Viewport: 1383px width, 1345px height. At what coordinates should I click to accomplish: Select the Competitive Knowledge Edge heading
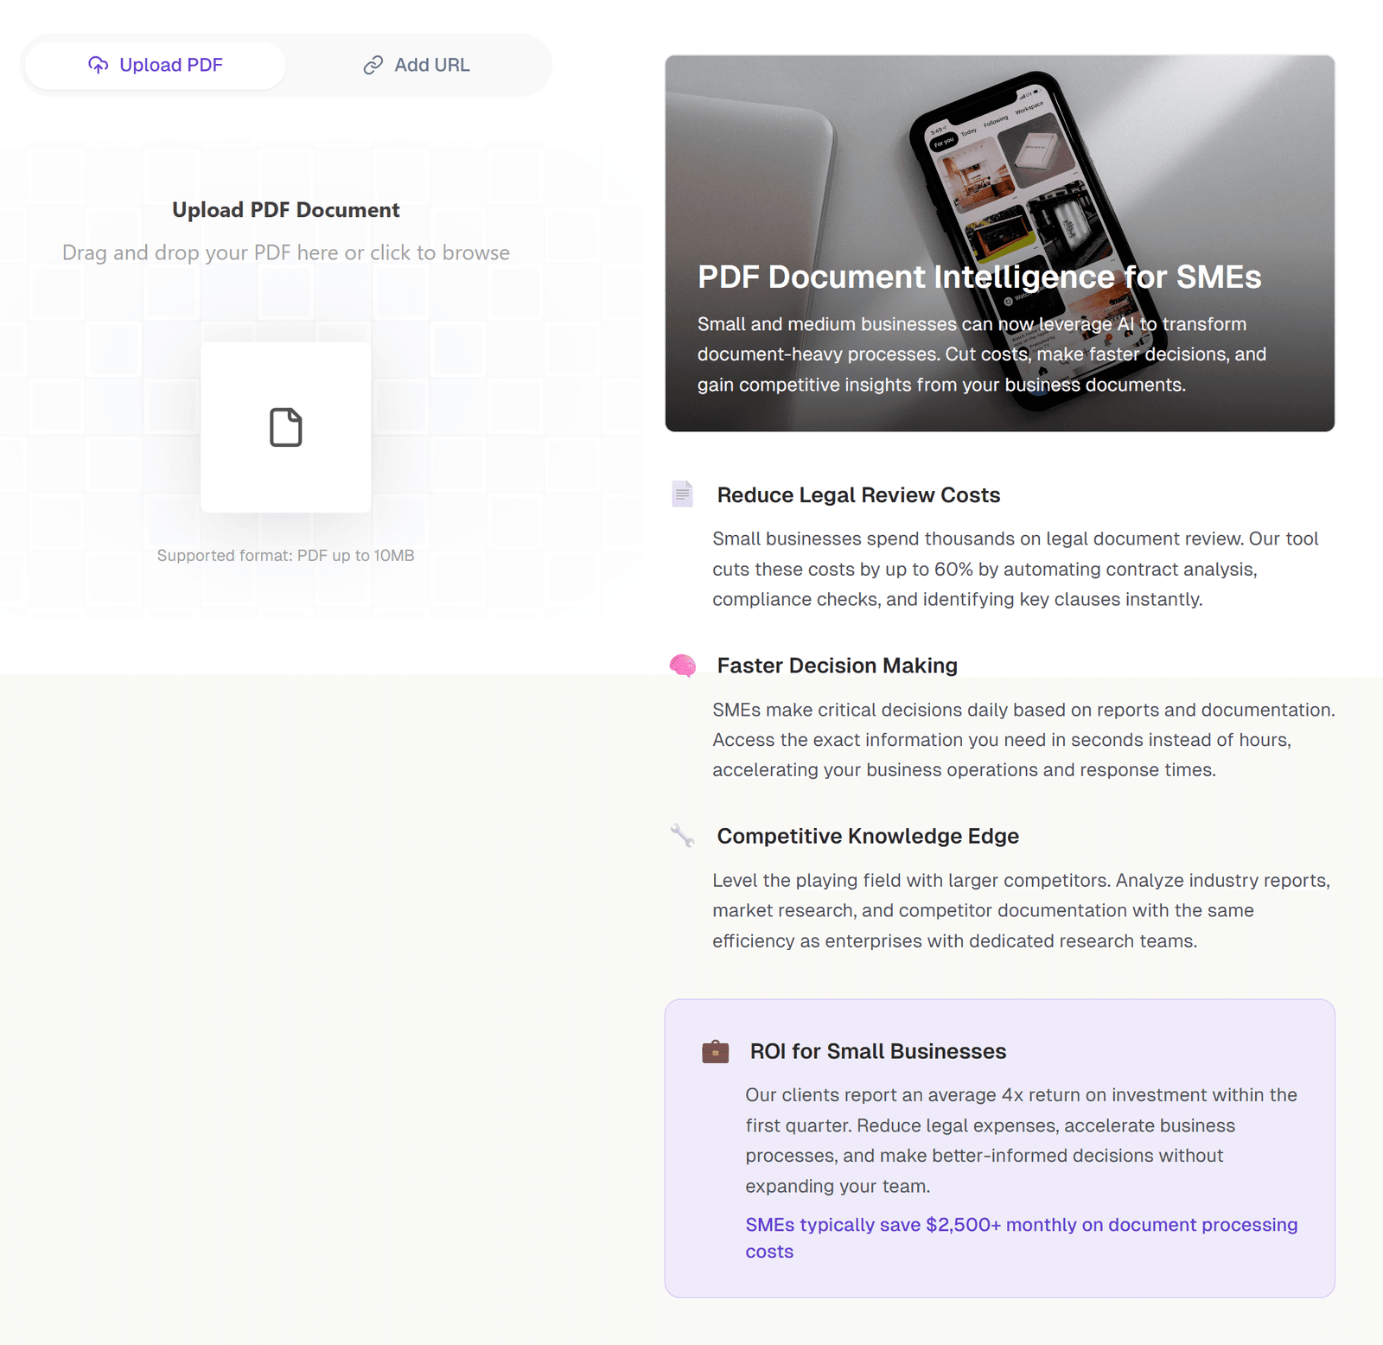coord(868,836)
